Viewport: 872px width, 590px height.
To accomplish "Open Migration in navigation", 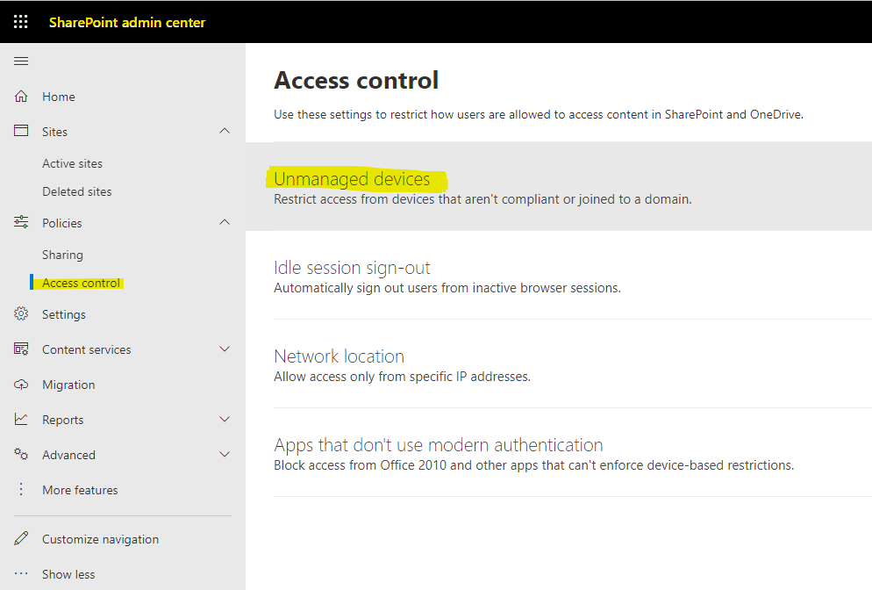I will [x=68, y=385].
